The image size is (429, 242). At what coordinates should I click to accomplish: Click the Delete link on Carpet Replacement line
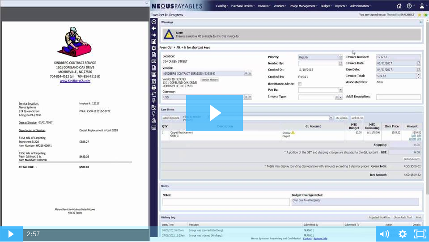(x=412, y=139)
